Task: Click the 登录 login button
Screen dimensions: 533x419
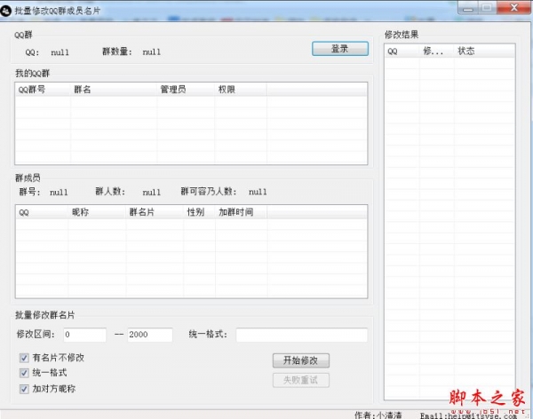Action: point(340,49)
